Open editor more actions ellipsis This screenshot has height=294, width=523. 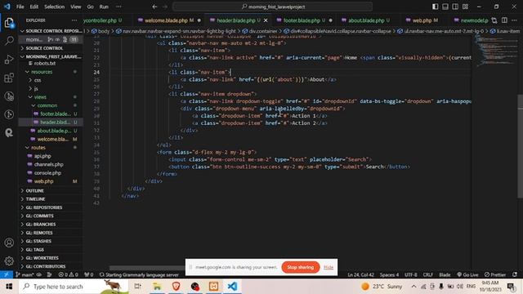click(x=514, y=20)
